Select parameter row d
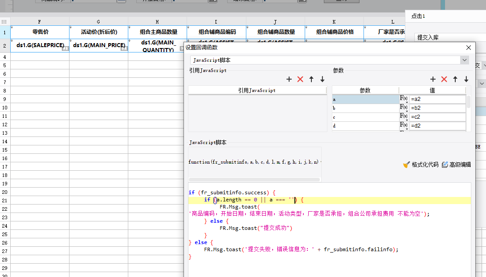This screenshot has height=277, width=486. 365,126
